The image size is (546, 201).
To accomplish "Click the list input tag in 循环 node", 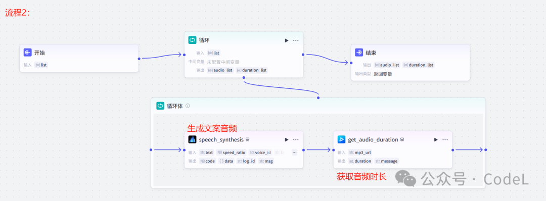I will click(x=214, y=53).
